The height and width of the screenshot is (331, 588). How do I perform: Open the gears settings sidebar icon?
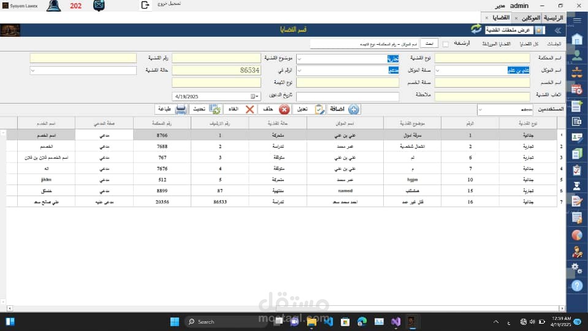click(577, 268)
